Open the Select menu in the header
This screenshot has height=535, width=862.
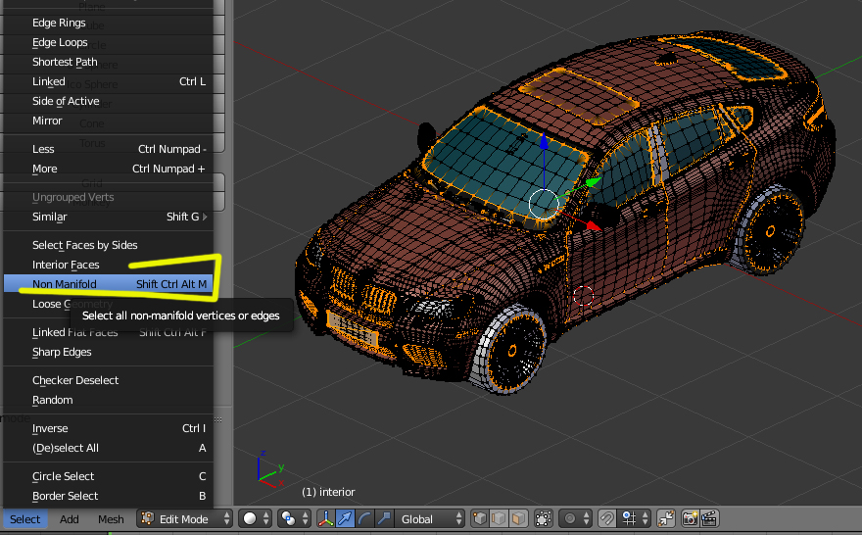24,519
